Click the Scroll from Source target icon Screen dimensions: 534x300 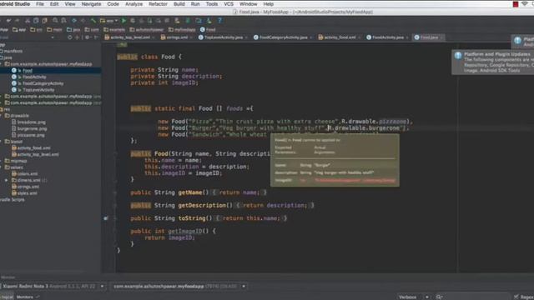pyautogui.click(x=70, y=37)
